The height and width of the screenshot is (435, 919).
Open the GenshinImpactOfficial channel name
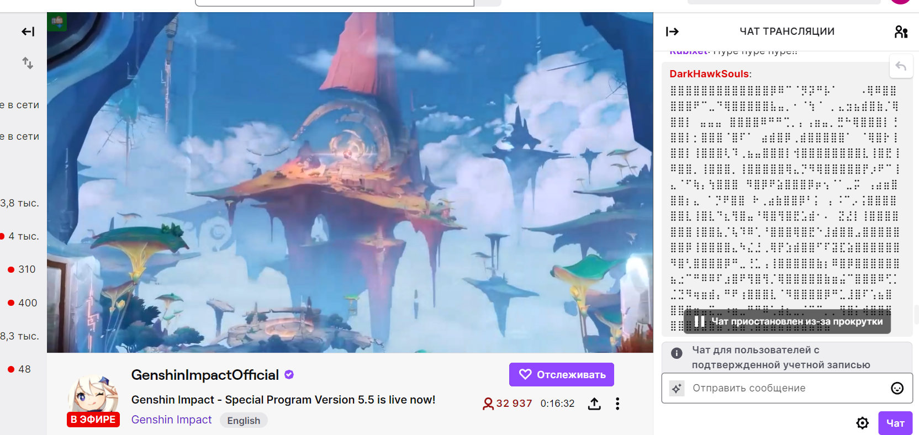click(x=205, y=375)
